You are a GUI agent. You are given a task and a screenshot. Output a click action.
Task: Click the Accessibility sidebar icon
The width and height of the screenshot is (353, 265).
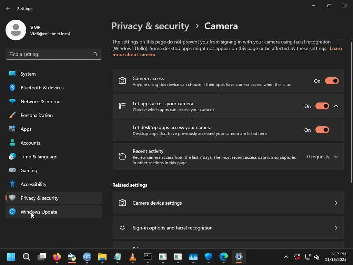[12, 184]
